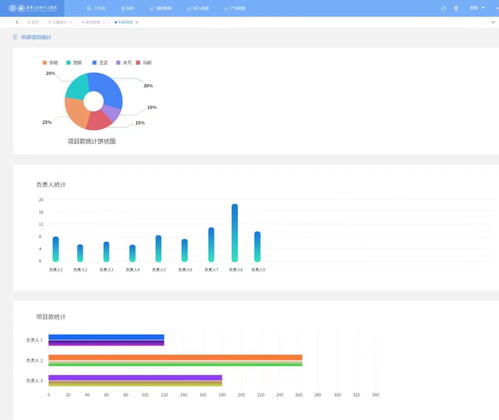Select the 科研项目 tab
499x420 pixels.
124,22
